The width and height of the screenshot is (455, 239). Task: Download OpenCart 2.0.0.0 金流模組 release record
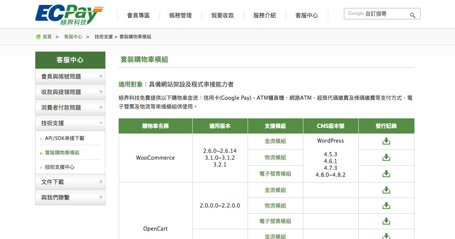pyautogui.click(x=386, y=190)
